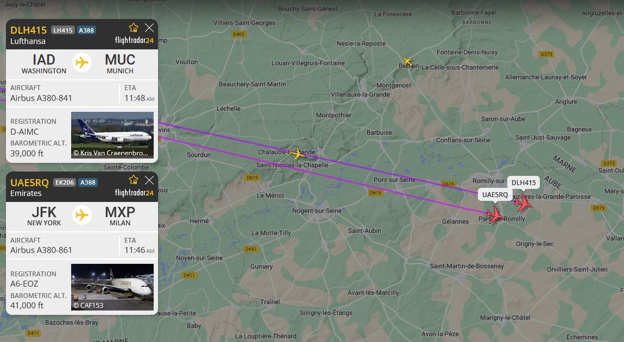
Task: Click the UAE5RQ map callout label
Action: click(495, 194)
